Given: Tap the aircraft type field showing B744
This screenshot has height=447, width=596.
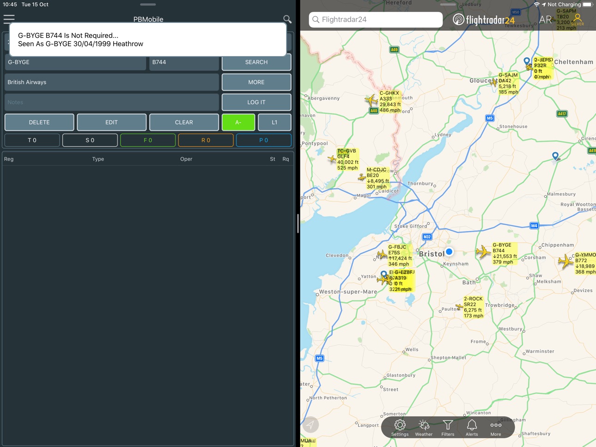Looking at the screenshot, I should [x=184, y=62].
